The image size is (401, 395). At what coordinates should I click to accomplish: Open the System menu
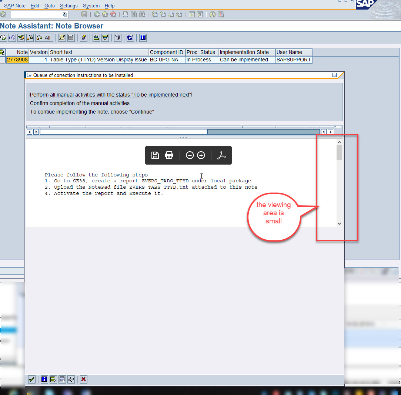tap(91, 6)
